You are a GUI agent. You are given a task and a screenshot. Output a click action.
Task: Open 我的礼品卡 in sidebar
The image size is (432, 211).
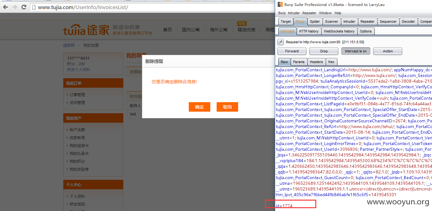tap(79, 153)
